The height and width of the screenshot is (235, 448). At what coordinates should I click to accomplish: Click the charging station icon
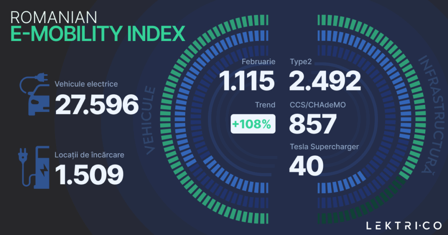click(x=34, y=166)
